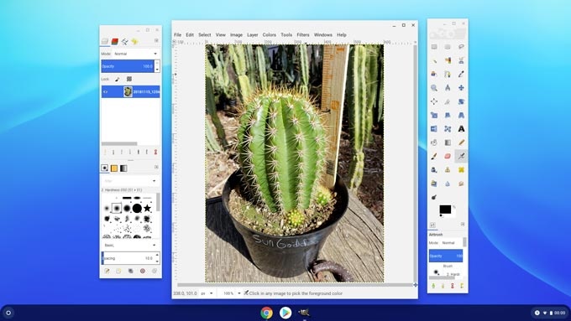Click the foreground black color swatch
The width and height of the screenshot is (571, 321).
pos(445,210)
